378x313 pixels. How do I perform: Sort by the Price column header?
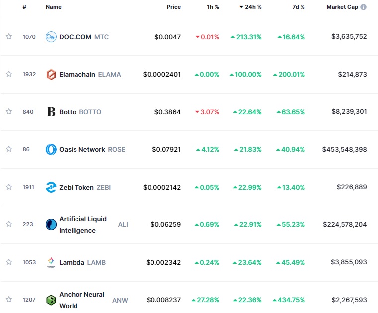[x=174, y=7]
